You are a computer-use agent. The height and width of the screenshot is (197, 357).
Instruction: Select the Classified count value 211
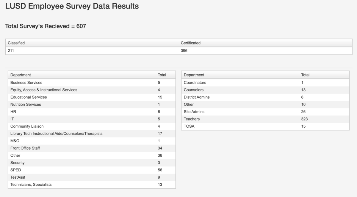11,51
